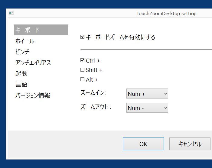Image resolution: width=212 pixels, height=168 pixels.
Task: Click the TouchZoomDesktop setting title text
Action: pos(166,14)
